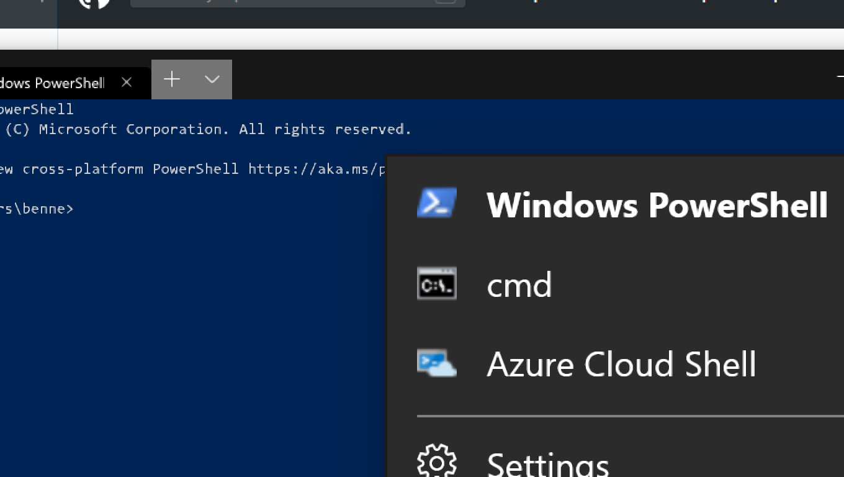Open a new Azure Cloud Shell session
Image resolution: width=844 pixels, height=477 pixels.
click(621, 365)
